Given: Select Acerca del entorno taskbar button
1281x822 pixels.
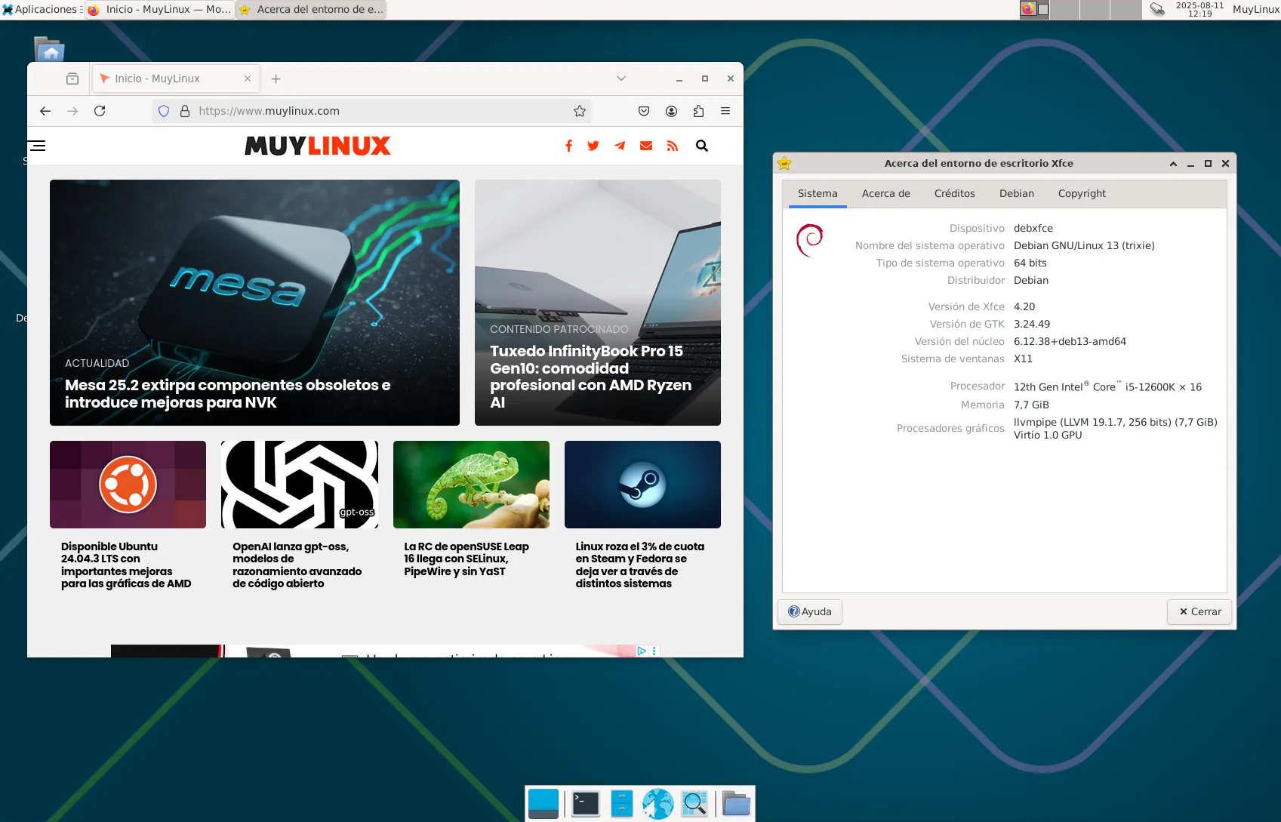Looking at the screenshot, I should (311, 9).
